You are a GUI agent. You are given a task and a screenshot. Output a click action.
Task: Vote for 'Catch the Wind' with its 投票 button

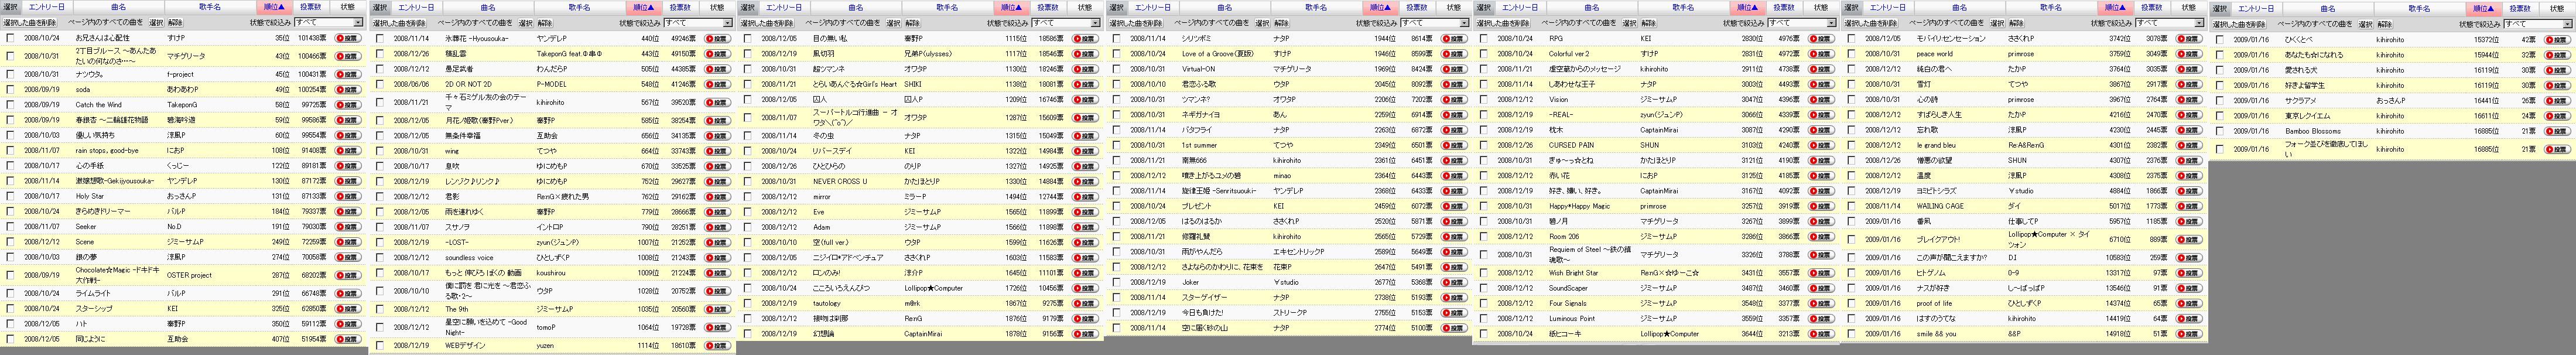[x=347, y=105]
